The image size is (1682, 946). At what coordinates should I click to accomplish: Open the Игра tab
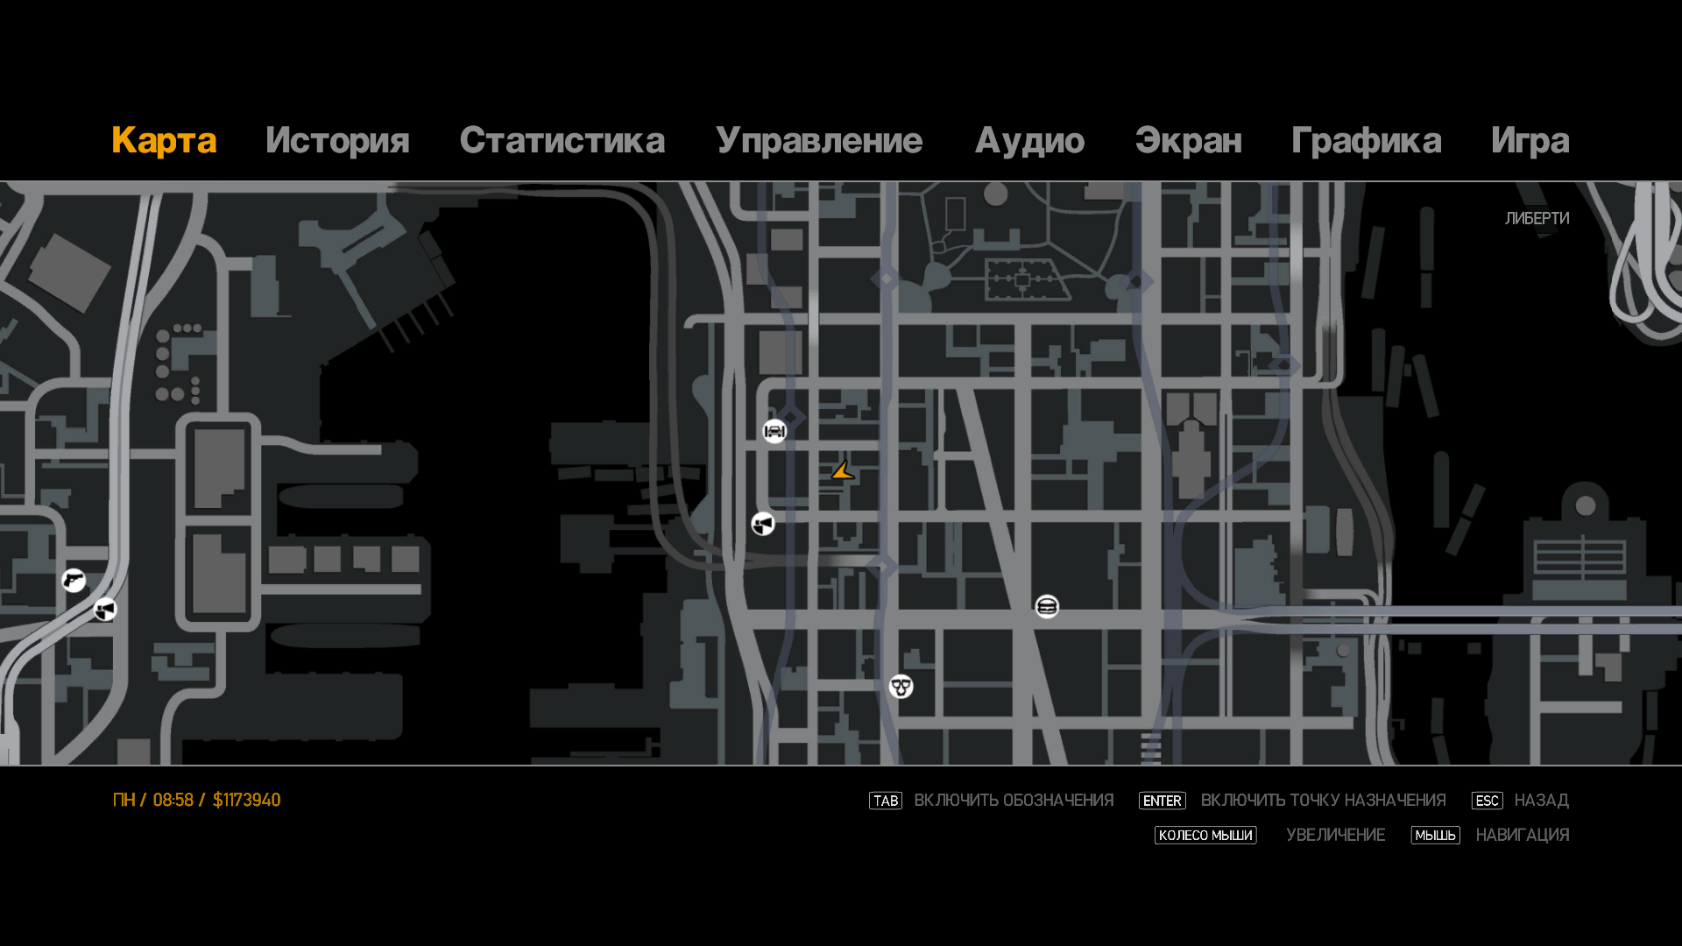click(1530, 140)
